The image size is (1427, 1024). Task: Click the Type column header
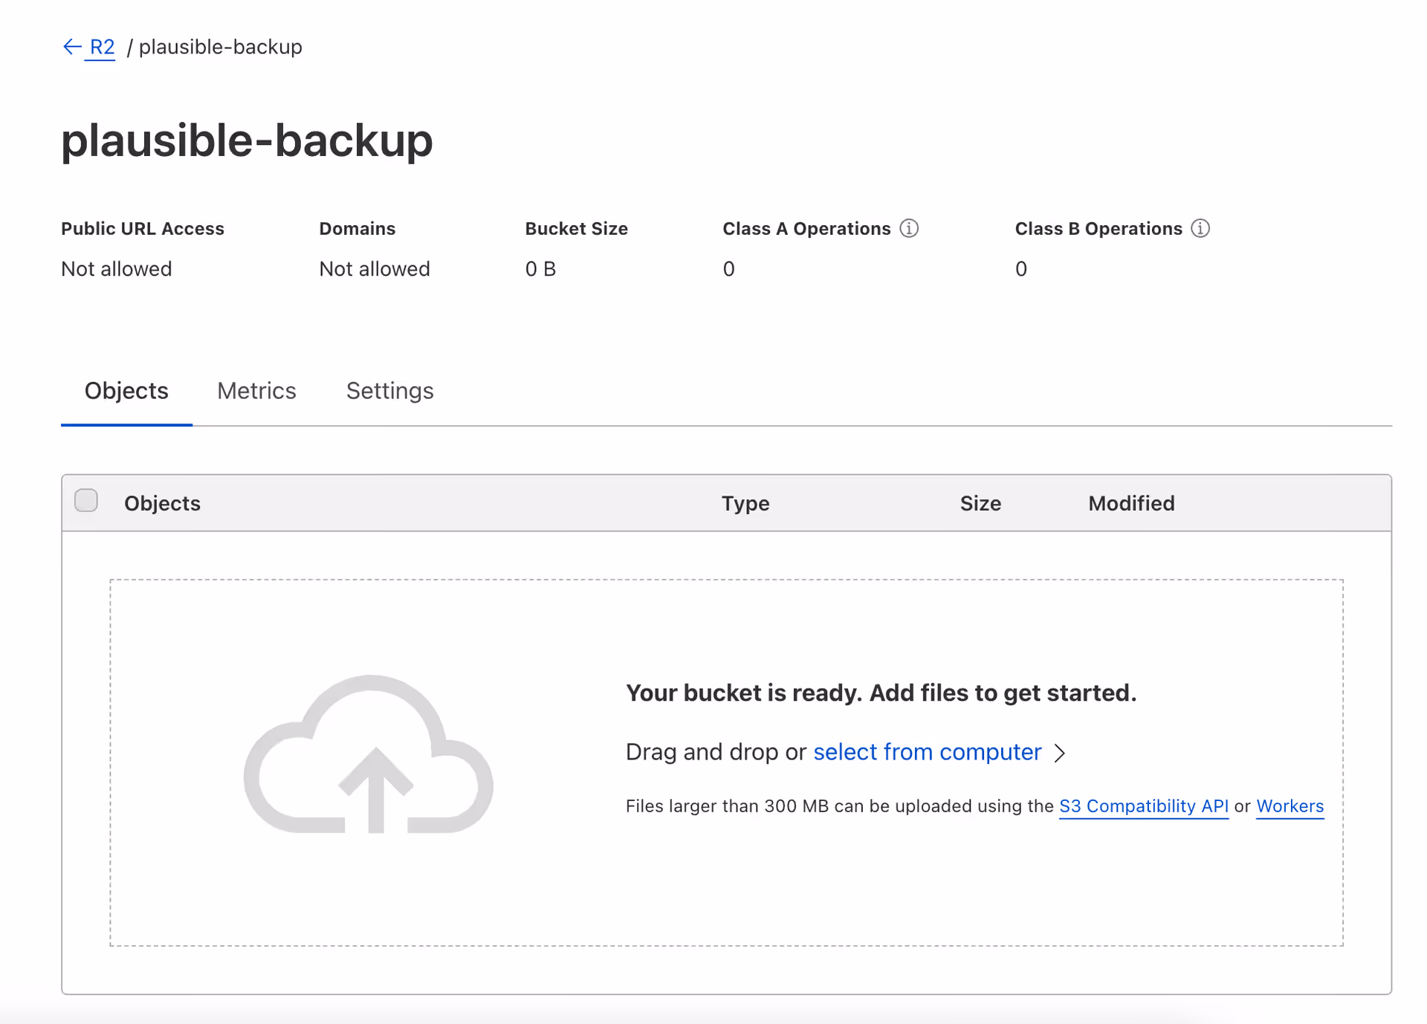coord(745,503)
